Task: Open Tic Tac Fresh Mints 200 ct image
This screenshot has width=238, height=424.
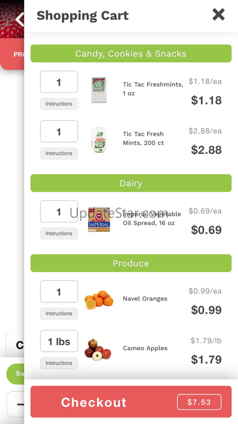Action: coord(99,140)
